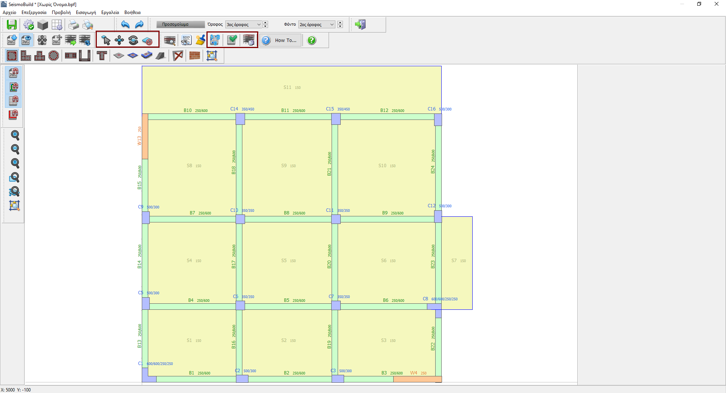Open the Εισαγωγή menu

[x=86, y=12]
